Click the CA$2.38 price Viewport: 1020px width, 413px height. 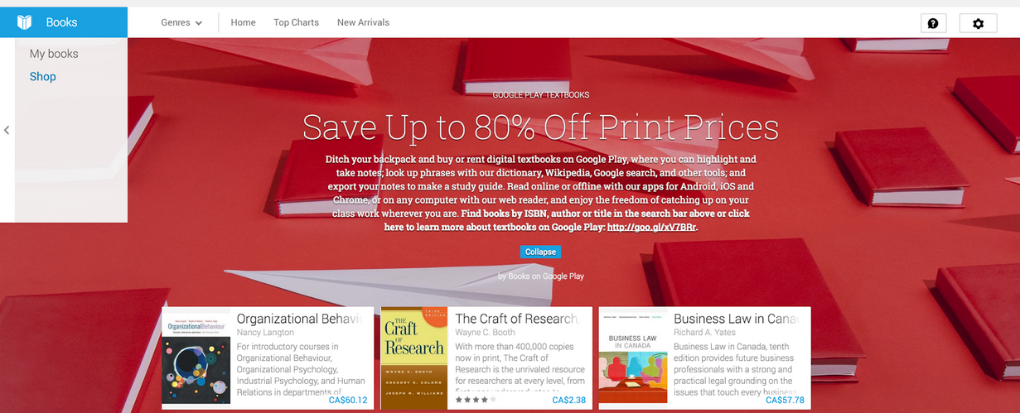(x=569, y=401)
